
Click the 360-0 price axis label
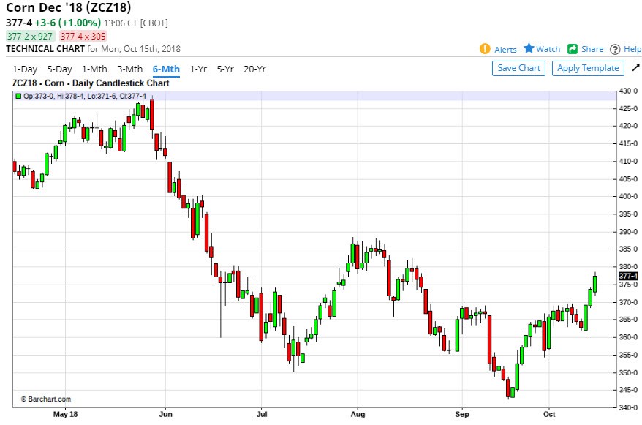tap(629, 337)
